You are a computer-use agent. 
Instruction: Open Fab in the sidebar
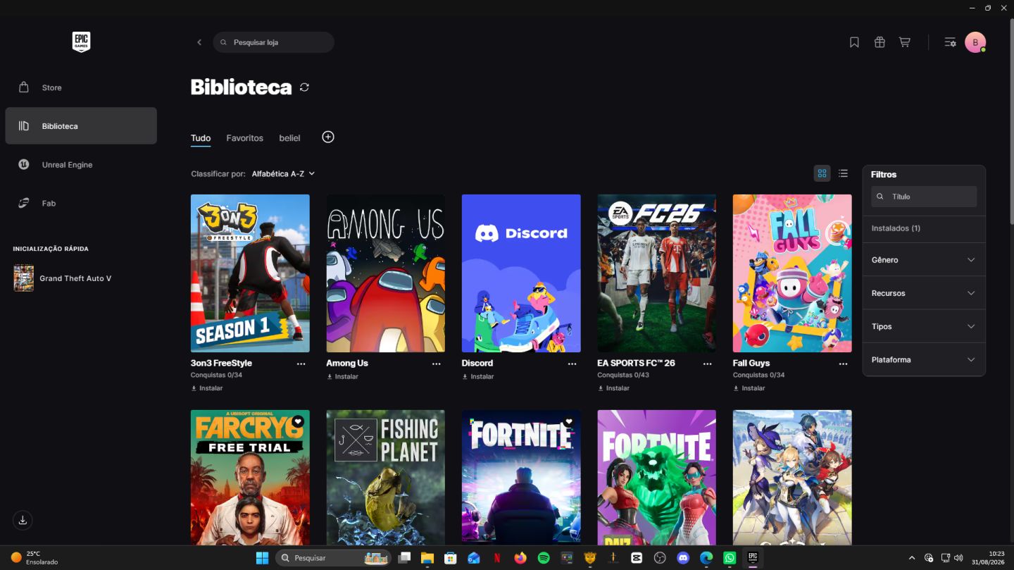(x=81, y=203)
